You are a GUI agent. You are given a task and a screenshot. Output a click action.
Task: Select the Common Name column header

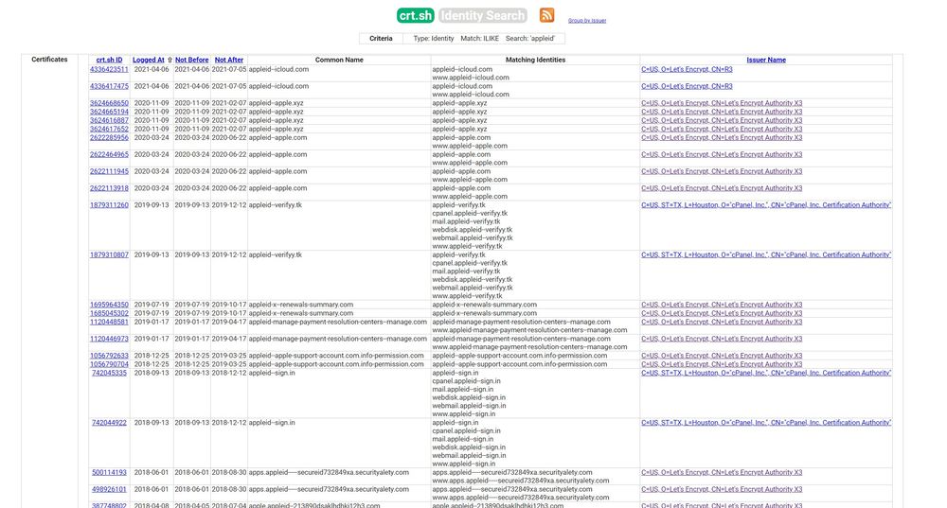[x=339, y=60]
